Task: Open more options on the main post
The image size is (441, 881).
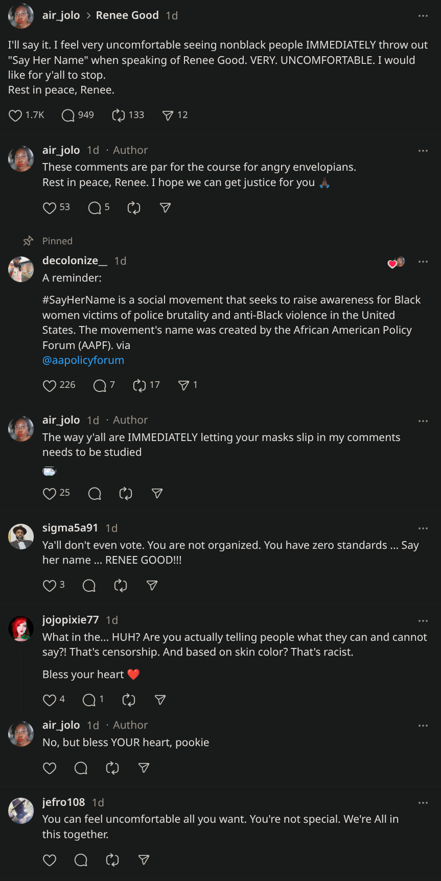Action: click(x=423, y=16)
